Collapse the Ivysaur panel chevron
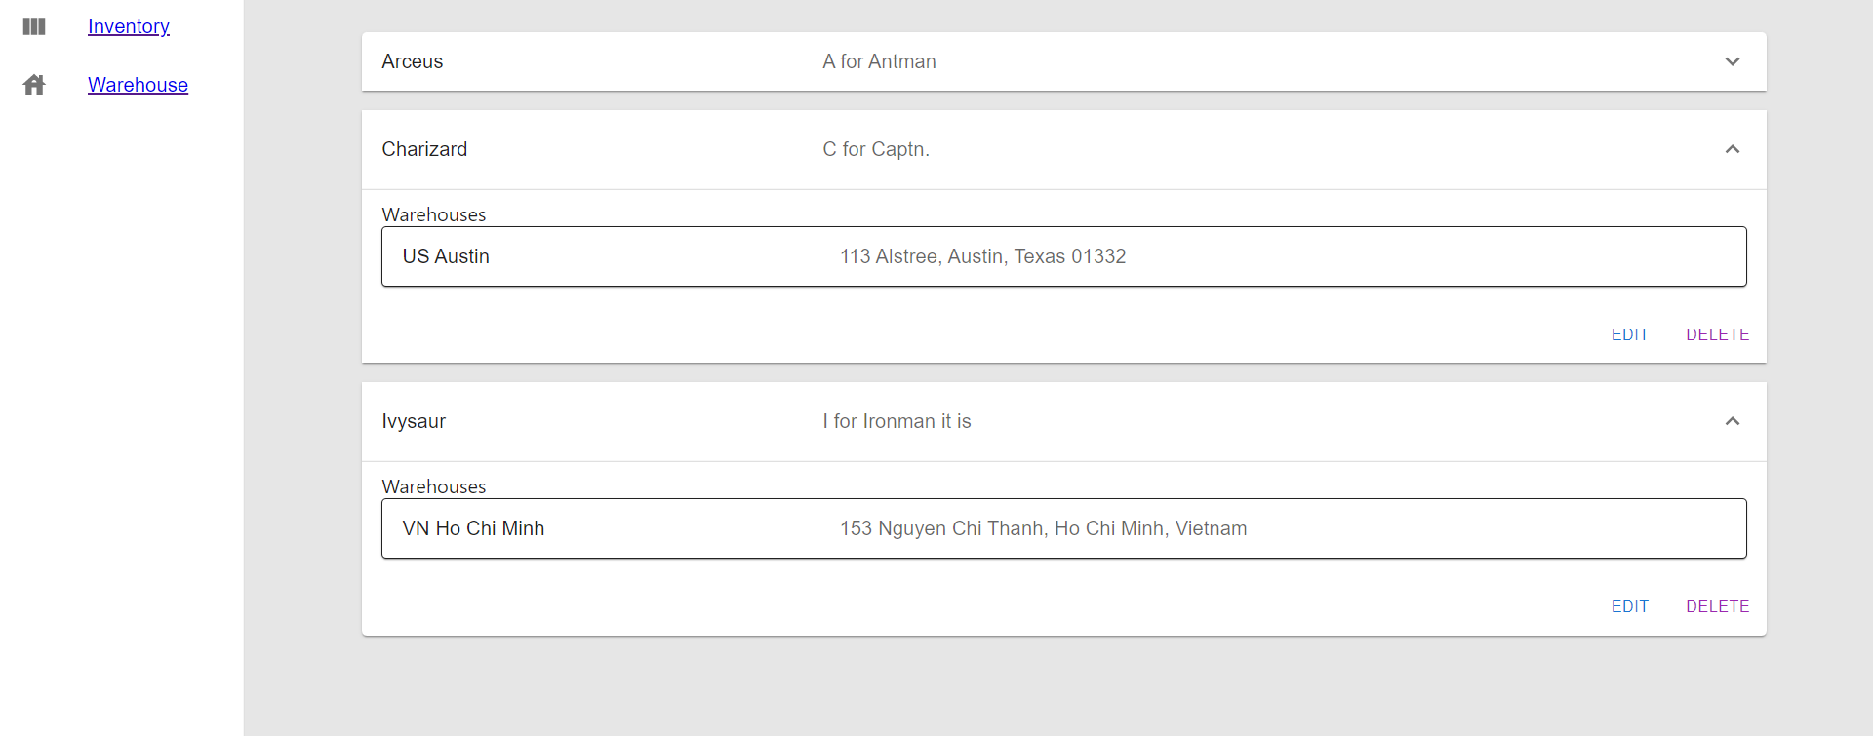Screen dimensions: 1873x736 coord(1733,421)
